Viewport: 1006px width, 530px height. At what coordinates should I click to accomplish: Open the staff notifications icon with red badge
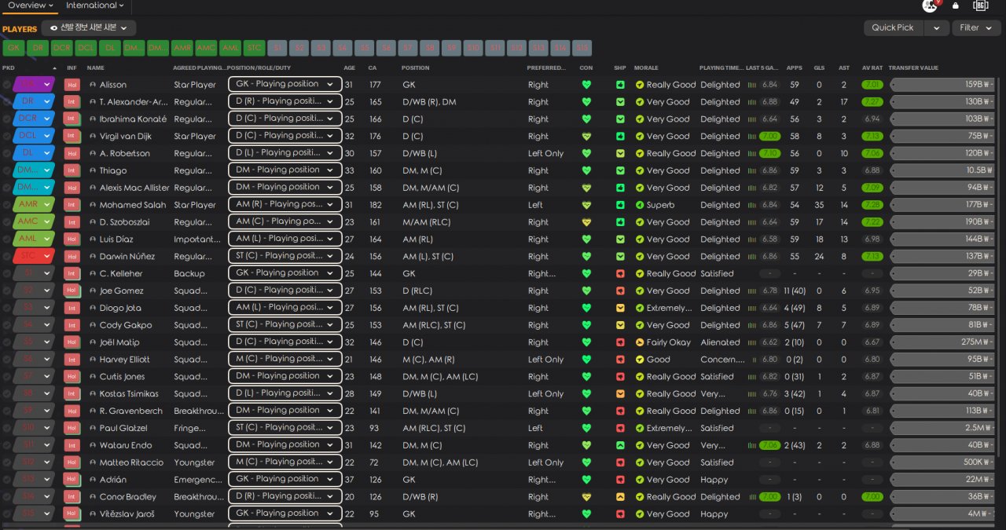coord(931,5)
